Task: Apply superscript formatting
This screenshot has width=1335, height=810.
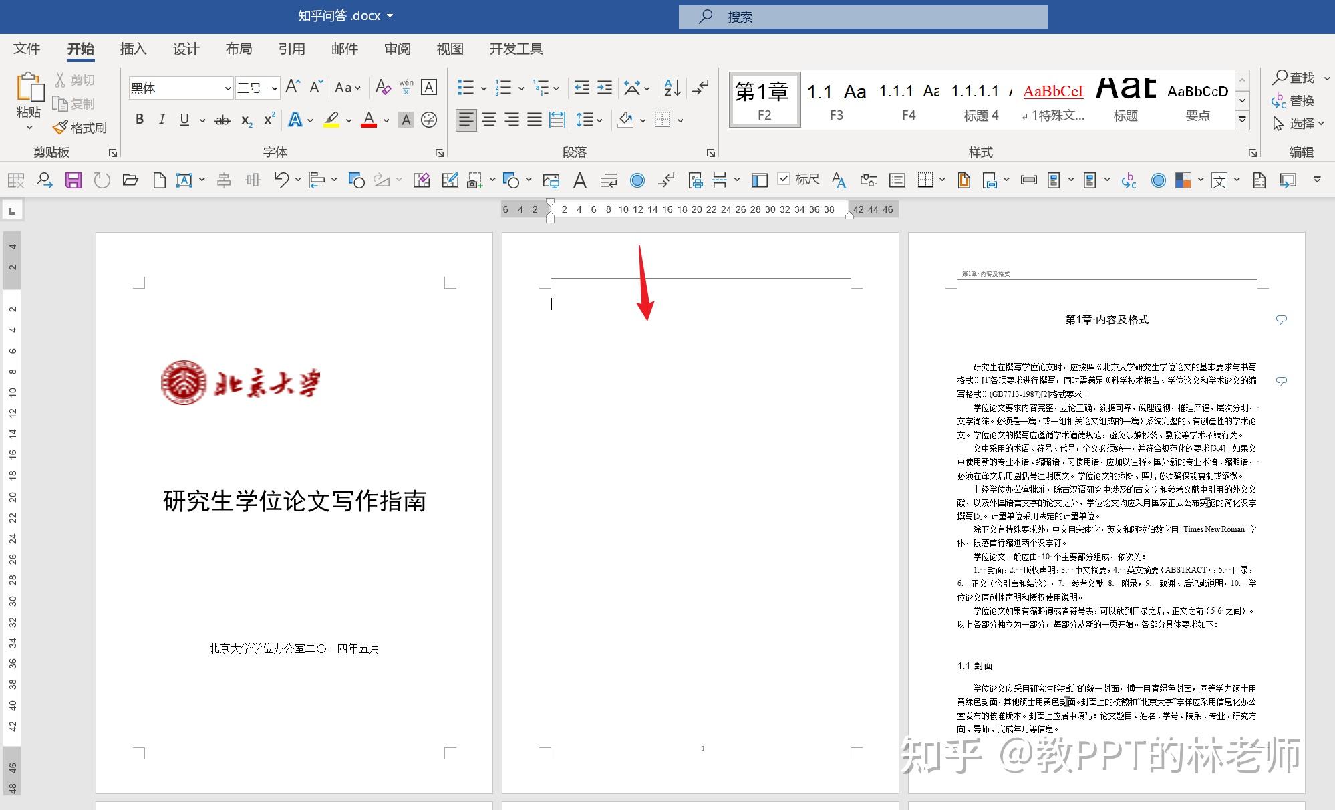Action: [269, 120]
